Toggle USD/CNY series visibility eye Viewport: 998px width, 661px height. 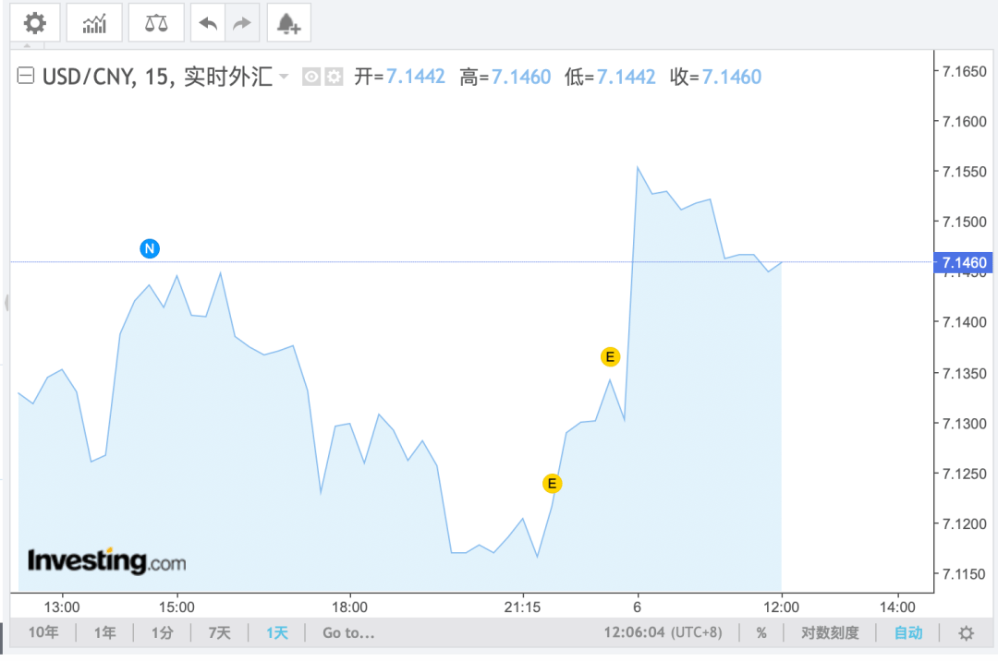[x=312, y=77]
